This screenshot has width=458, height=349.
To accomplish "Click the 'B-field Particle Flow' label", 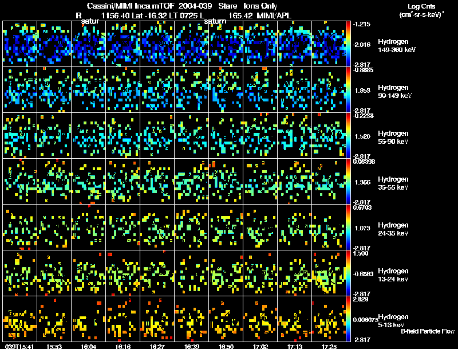I will point(428,331).
